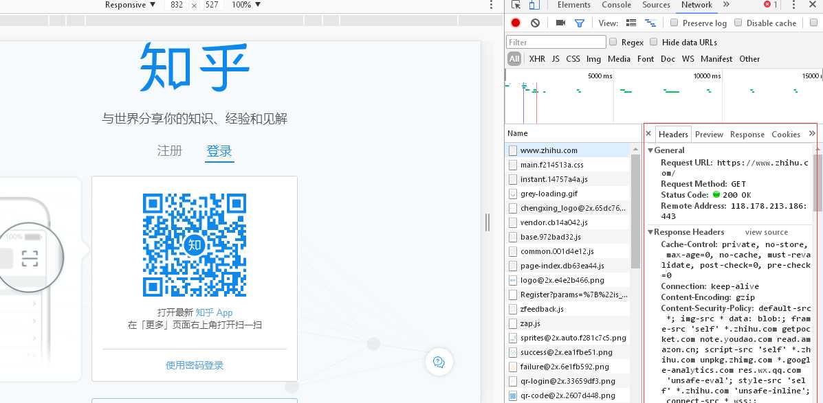Type in the network Filter field
Image resolution: width=823 pixels, height=403 pixels.
[556, 42]
